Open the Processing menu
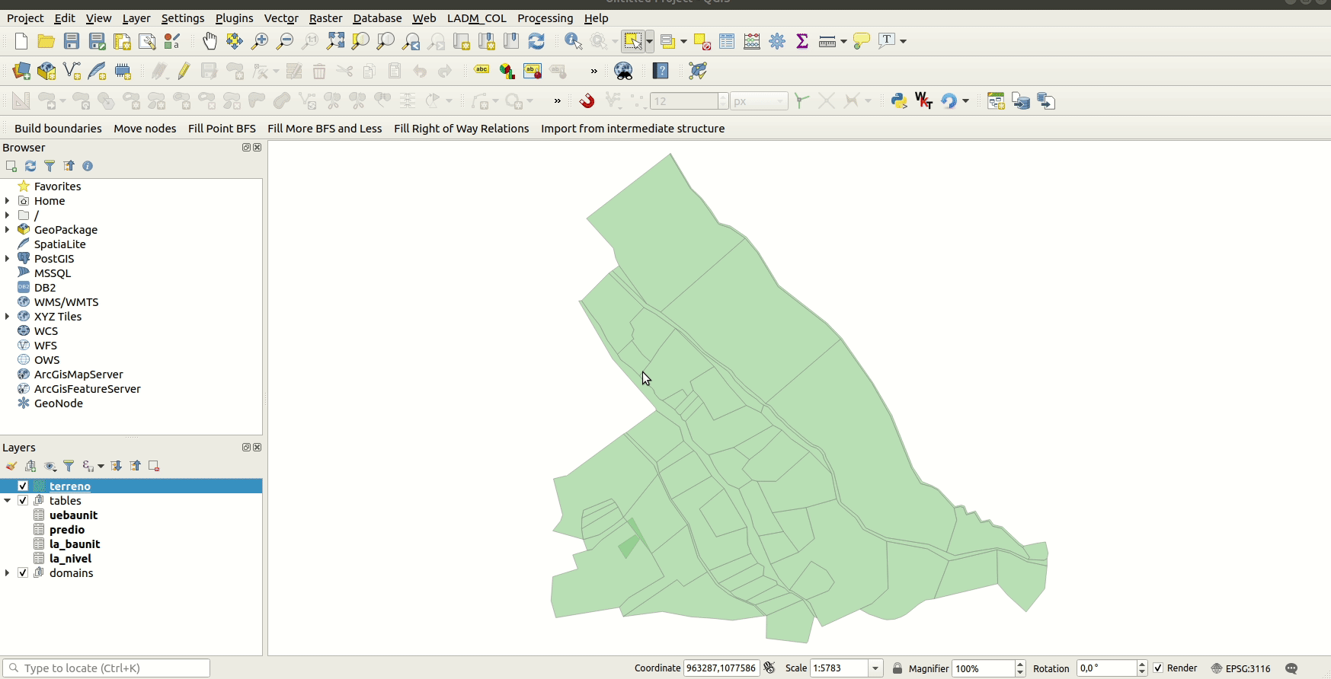 click(x=545, y=18)
